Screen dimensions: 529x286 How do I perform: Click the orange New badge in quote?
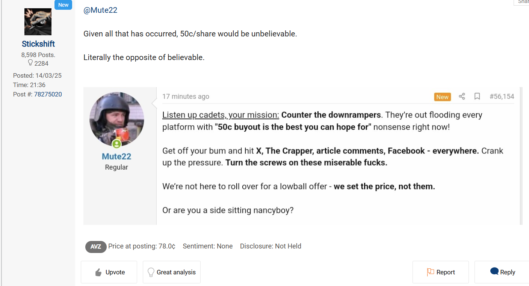coord(442,97)
